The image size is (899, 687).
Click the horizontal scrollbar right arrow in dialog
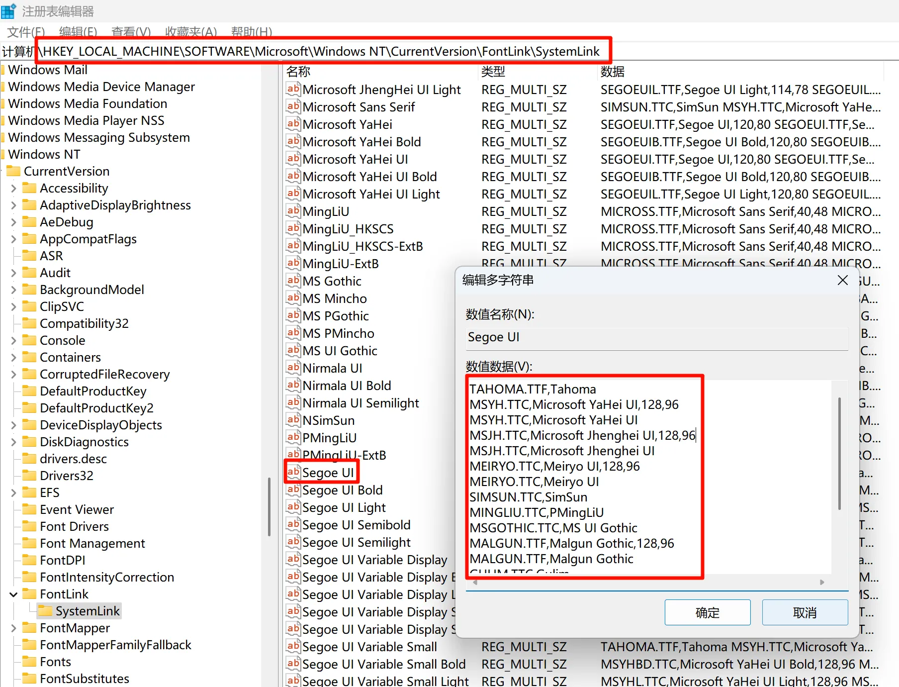pos(822,582)
